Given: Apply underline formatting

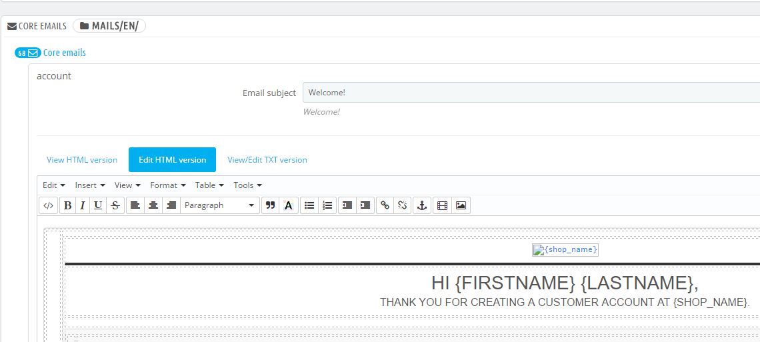Looking at the screenshot, I should click(98, 205).
